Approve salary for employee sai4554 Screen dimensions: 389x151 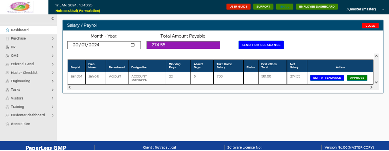[x=357, y=78]
